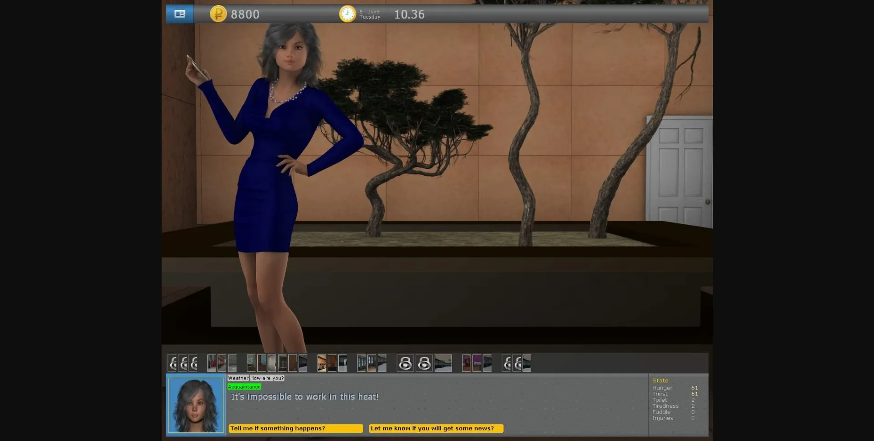
Task: Toggle the green Acquaintance status label
Action: [x=244, y=386]
